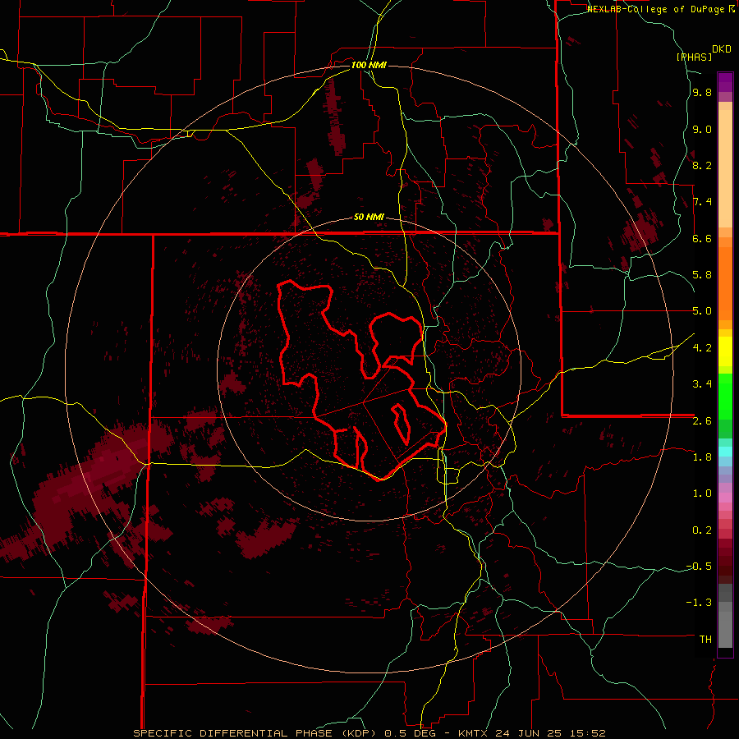Click the -0.5 legend value

pyautogui.click(x=699, y=566)
